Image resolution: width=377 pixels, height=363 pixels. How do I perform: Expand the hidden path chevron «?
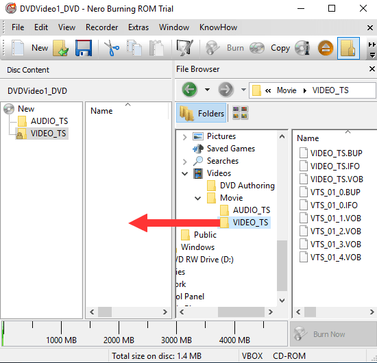[x=268, y=90]
